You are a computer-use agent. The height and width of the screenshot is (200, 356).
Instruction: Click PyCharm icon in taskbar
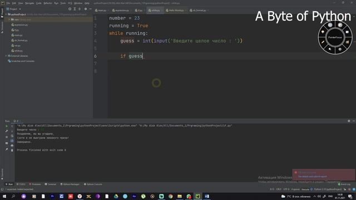click(x=198, y=196)
